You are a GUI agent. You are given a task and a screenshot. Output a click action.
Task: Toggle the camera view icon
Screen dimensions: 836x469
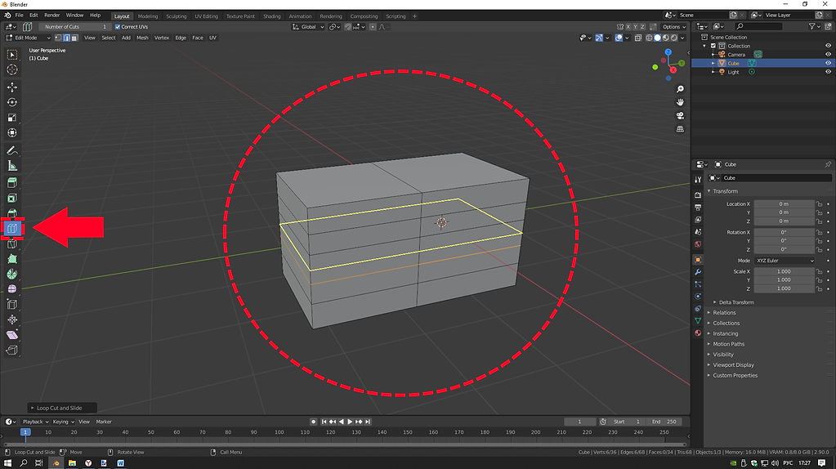click(x=680, y=116)
